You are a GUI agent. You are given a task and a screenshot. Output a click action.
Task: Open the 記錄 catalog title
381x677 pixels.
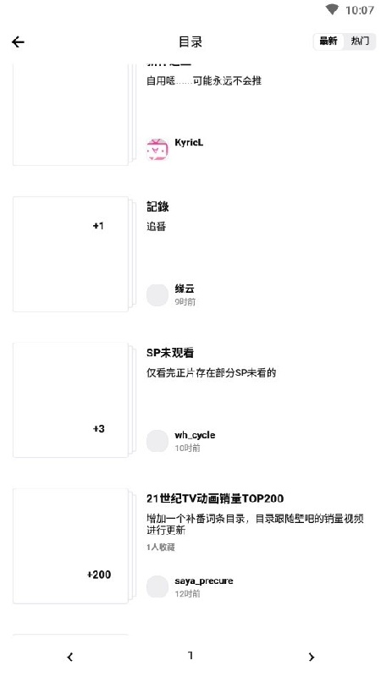tap(157, 206)
